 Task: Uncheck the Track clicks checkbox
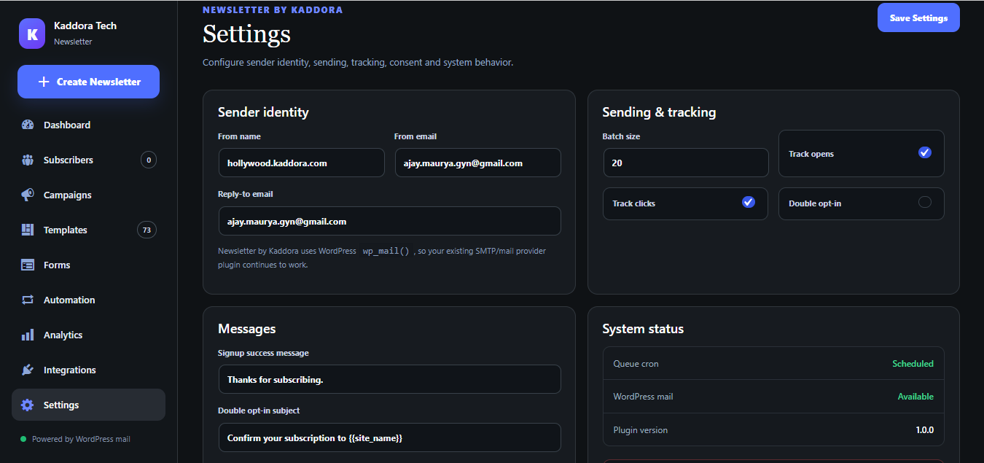(x=749, y=202)
